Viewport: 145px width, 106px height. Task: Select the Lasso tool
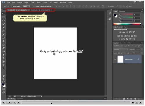(3, 21)
